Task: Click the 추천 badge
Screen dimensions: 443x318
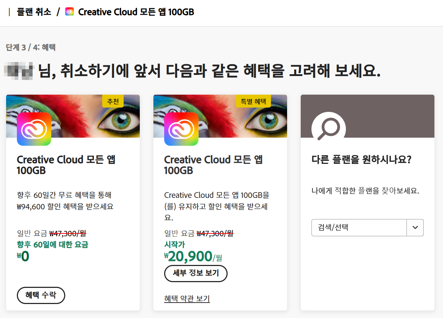Action: coord(113,101)
